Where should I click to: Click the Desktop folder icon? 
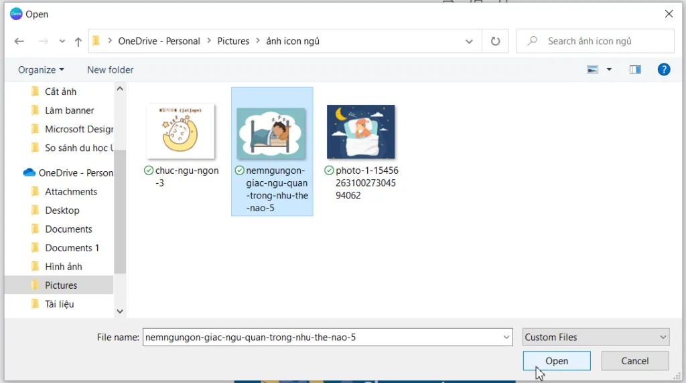[36, 210]
